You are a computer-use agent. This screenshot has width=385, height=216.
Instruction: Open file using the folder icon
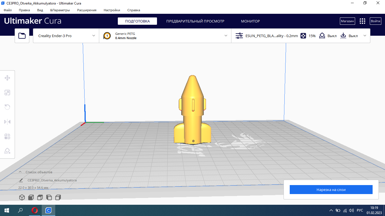22,36
